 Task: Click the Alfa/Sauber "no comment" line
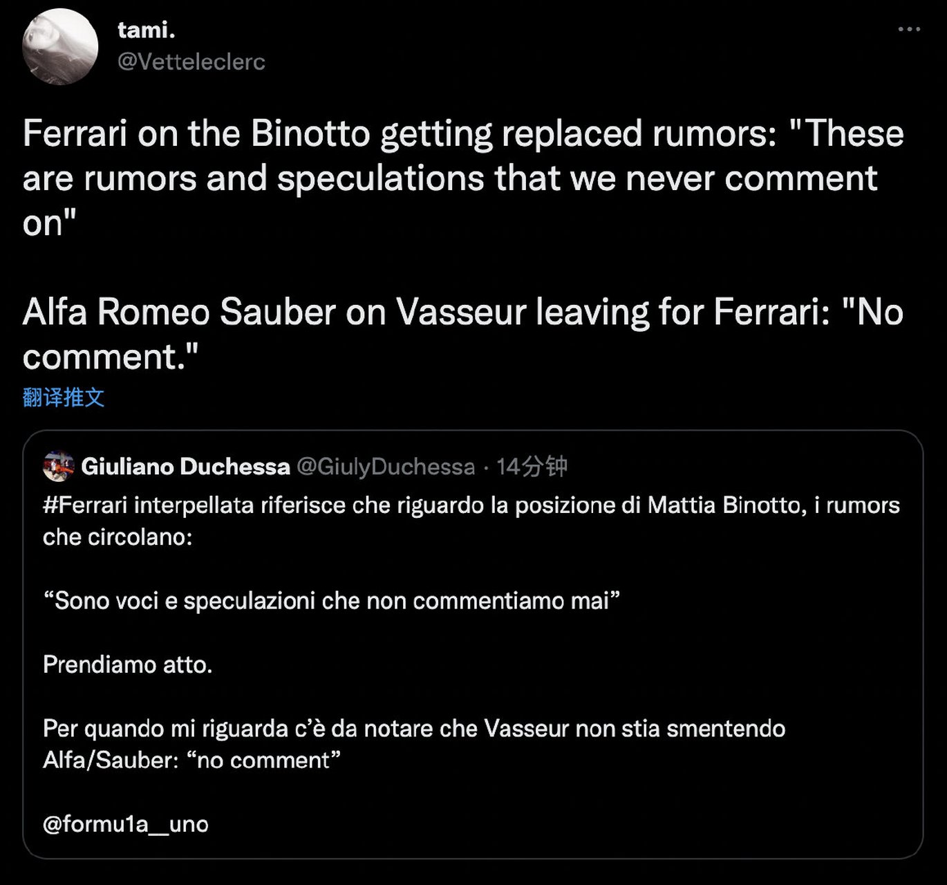(191, 761)
